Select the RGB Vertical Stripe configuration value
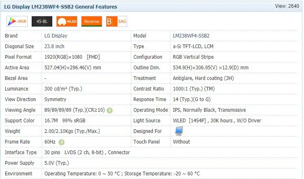Viewport: 304px width, 179px height. pyautogui.click(x=193, y=57)
